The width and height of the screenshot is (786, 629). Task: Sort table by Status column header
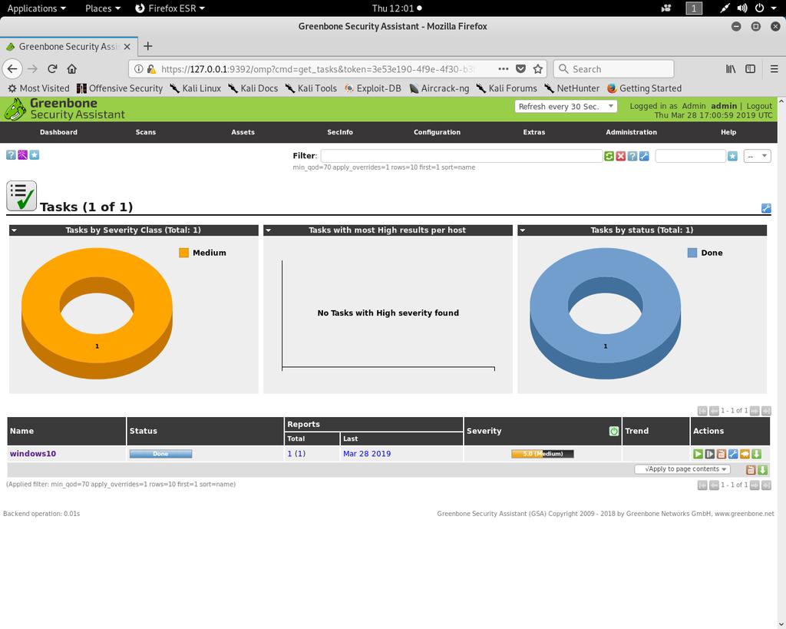(144, 431)
